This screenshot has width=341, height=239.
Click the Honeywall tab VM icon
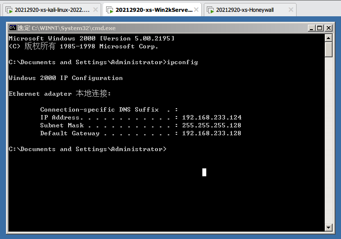pyautogui.click(x=211, y=10)
